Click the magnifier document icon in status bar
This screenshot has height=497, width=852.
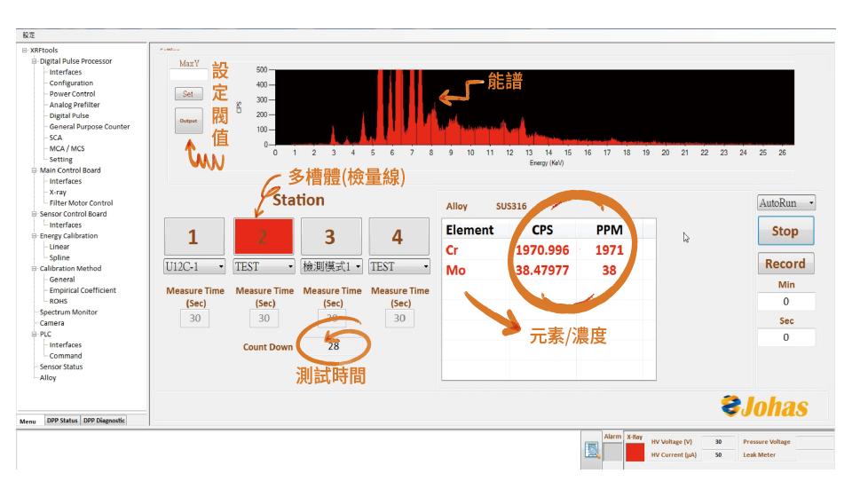click(591, 450)
